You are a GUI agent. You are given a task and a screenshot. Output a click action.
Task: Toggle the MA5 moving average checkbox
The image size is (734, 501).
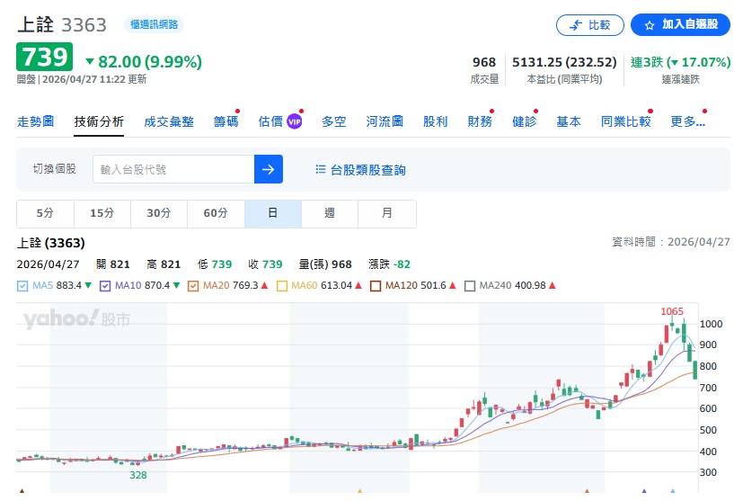pyautogui.click(x=23, y=286)
